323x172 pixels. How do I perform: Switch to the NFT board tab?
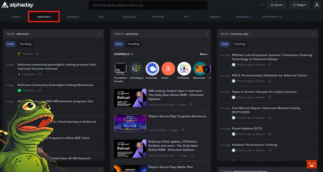(187, 17)
